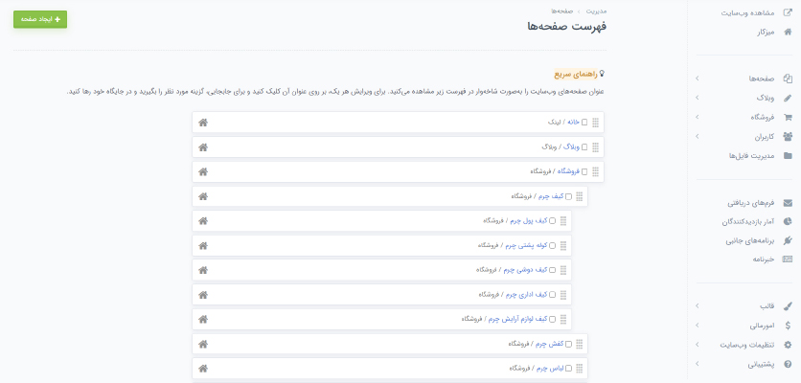Click the pie chart icon for آمار بازدیدکنندگان

pos(788,221)
